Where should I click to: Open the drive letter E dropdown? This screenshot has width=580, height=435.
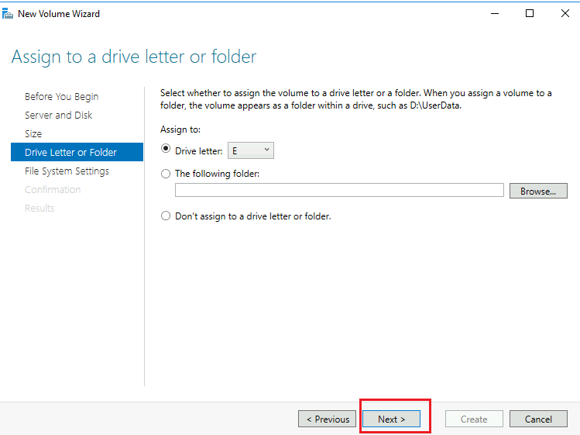click(x=250, y=150)
